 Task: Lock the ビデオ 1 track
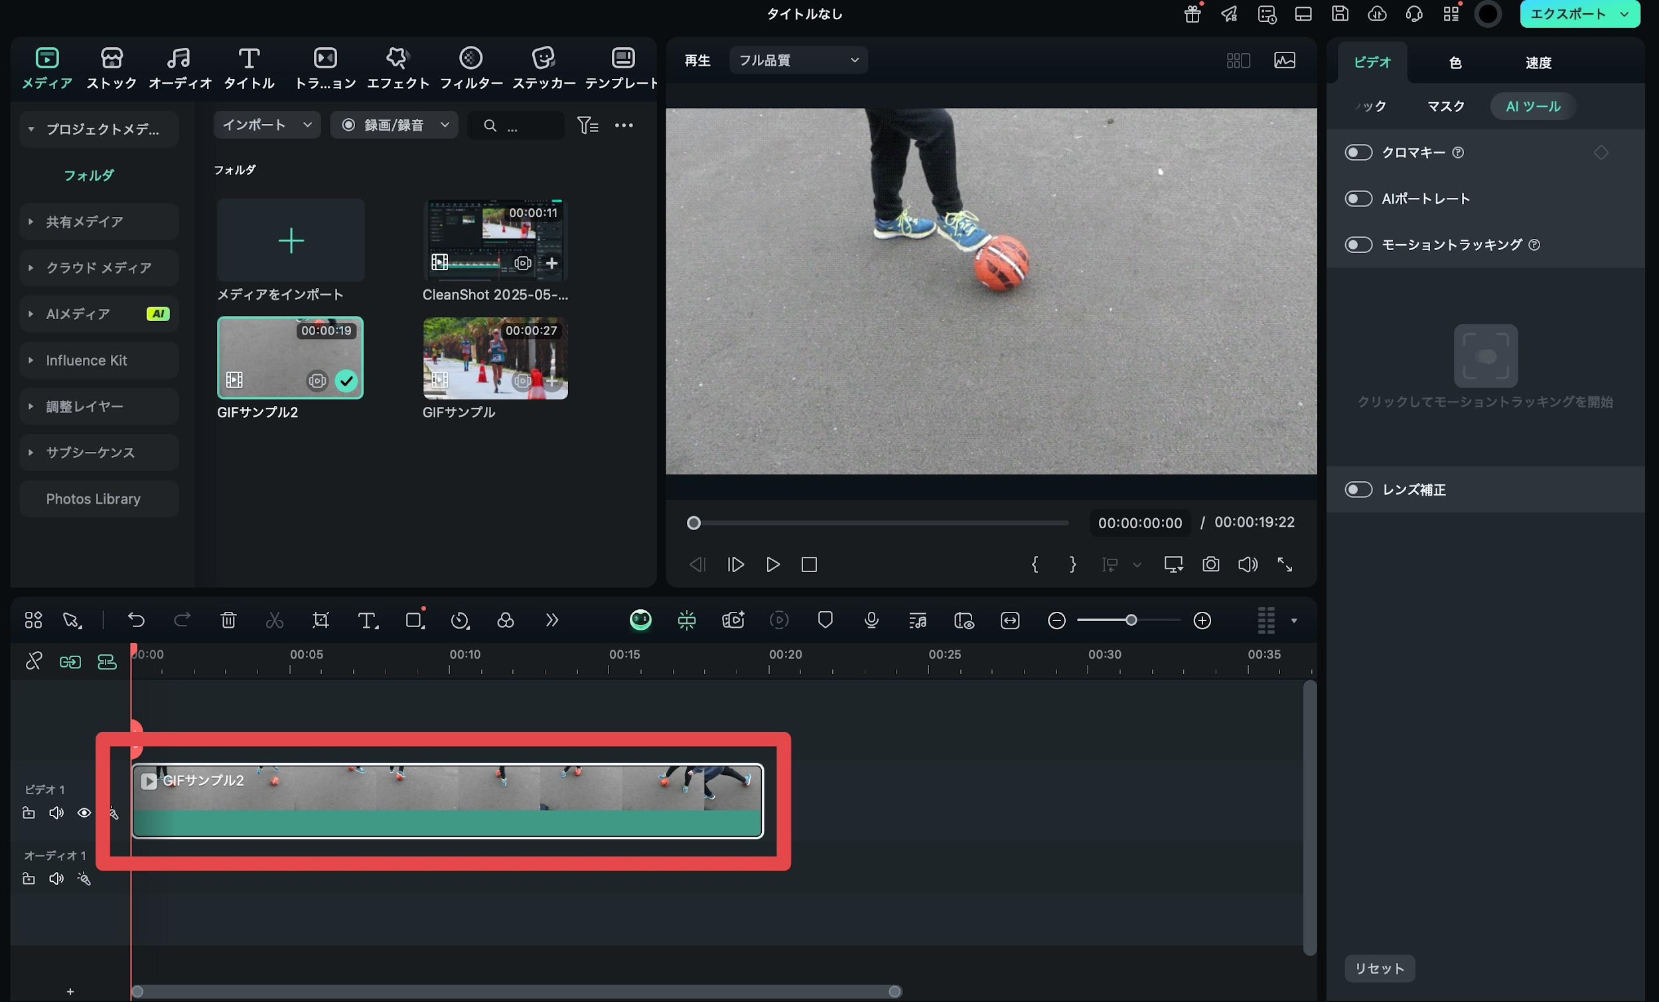pos(29,813)
